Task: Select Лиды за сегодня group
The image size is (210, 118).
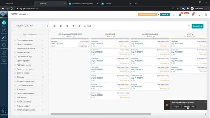Action: [23, 106]
